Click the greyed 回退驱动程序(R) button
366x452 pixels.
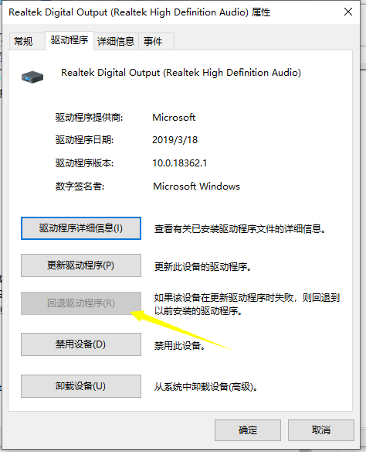coord(81,303)
